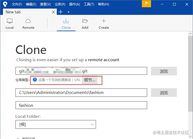This screenshot has height=139, width=193.
Task: Click the destination path field with Documents\fashion
Action: (x=81, y=93)
